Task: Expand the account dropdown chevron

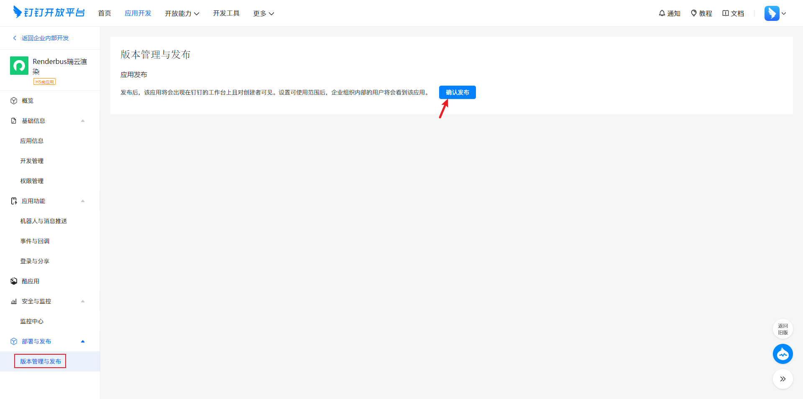Action: [x=784, y=13]
